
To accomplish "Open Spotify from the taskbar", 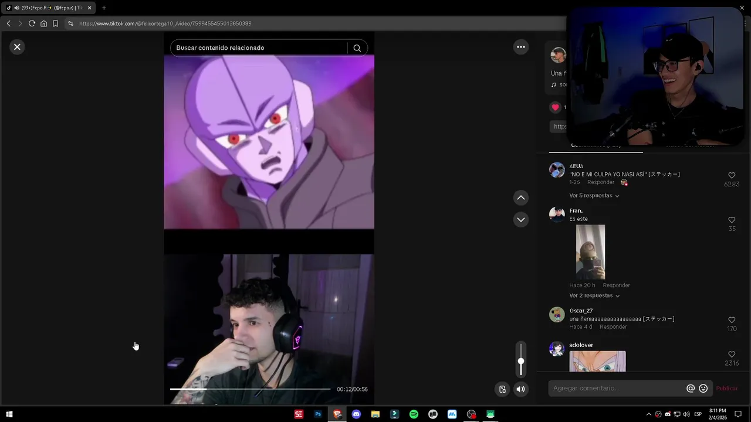I will (414, 414).
